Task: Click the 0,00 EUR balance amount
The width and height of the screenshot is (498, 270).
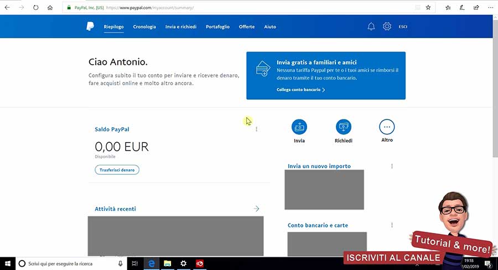Action: click(122, 147)
